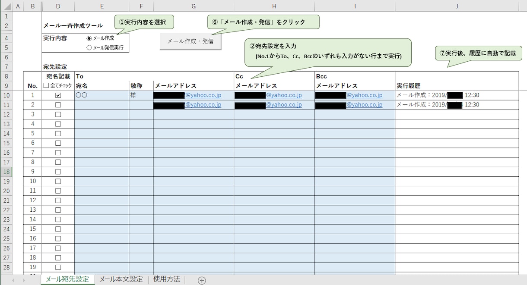Viewport: 527px width, 285px height.
Task: Uncheck the 宛名記載 checkbox for No. 1
Action: point(58,95)
